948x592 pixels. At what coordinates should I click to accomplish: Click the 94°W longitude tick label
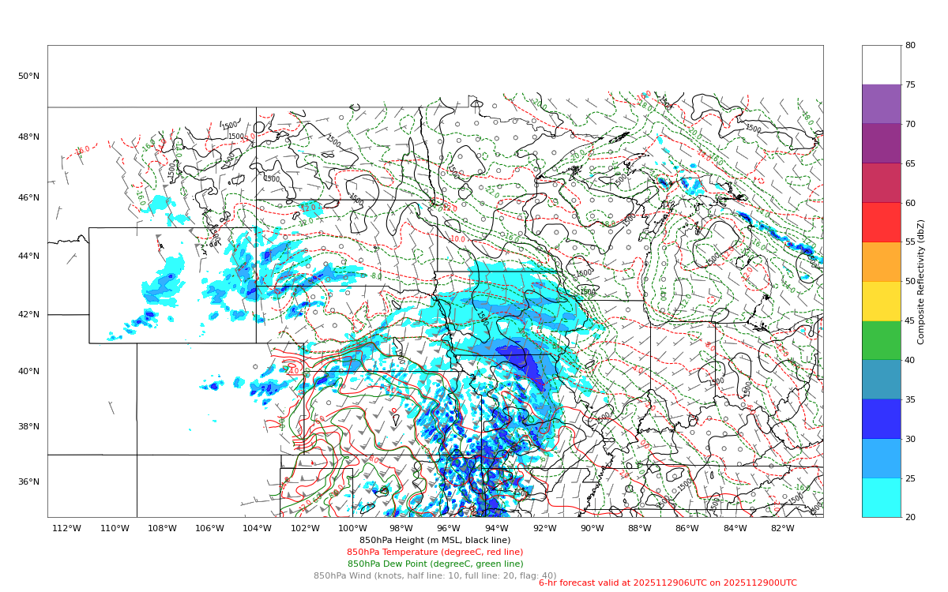point(496,529)
